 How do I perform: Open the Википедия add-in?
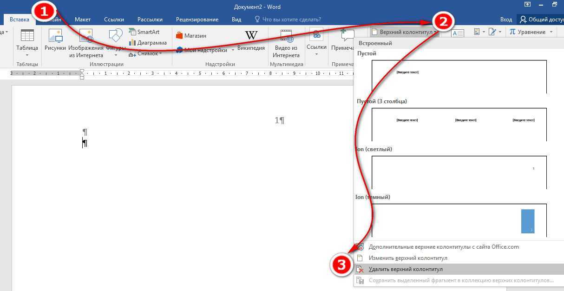pyautogui.click(x=251, y=40)
